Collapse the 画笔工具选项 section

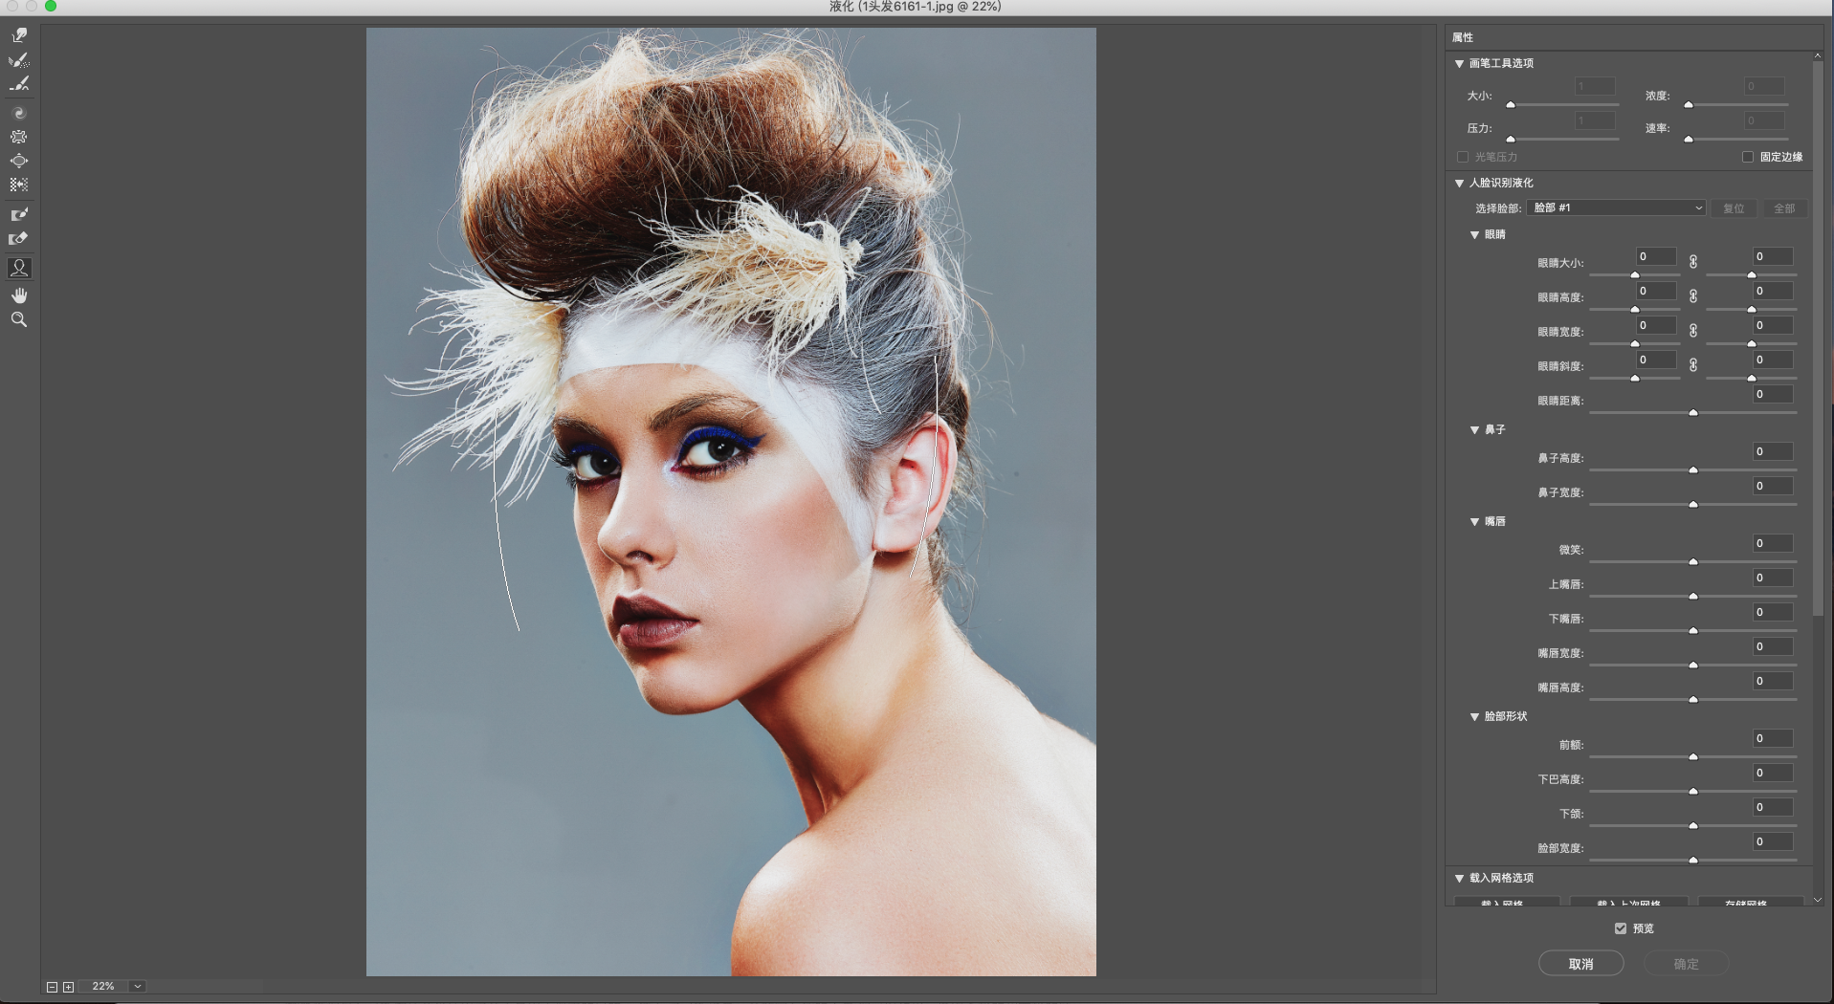tap(1460, 63)
